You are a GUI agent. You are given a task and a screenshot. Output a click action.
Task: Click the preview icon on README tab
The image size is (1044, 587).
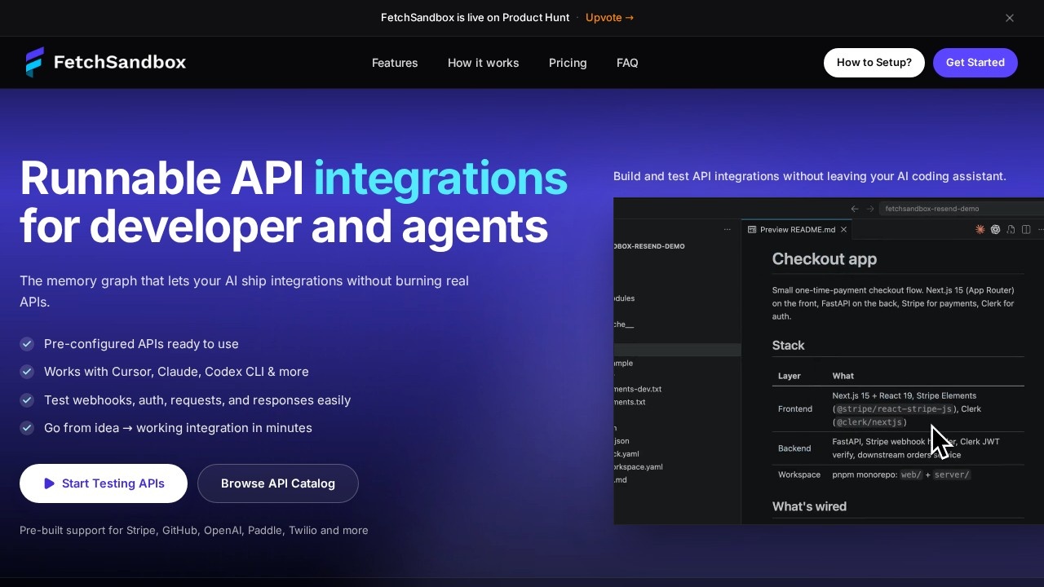coord(752,230)
